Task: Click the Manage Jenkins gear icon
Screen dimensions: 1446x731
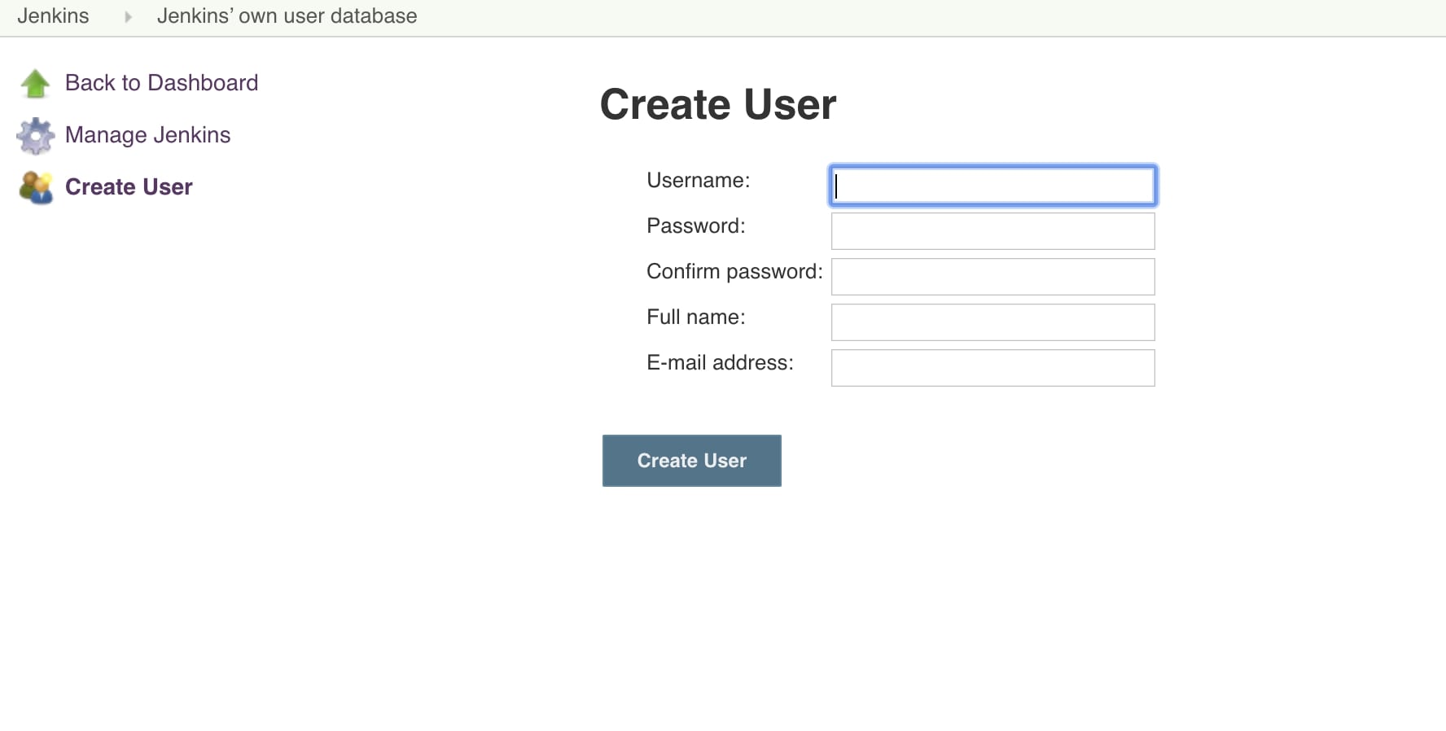Action: click(35, 136)
